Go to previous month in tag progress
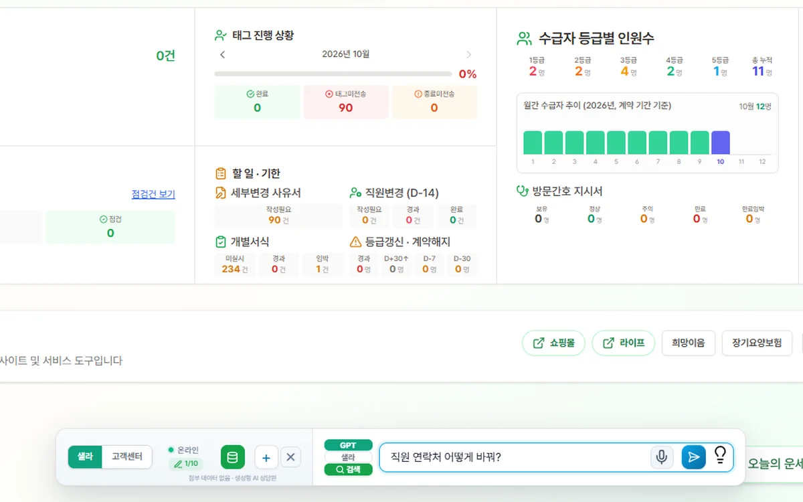803x502 pixels. click(x=223, y=54)
